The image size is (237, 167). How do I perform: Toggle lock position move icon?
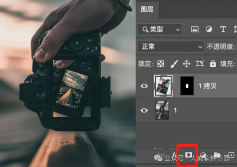(186, 63)
